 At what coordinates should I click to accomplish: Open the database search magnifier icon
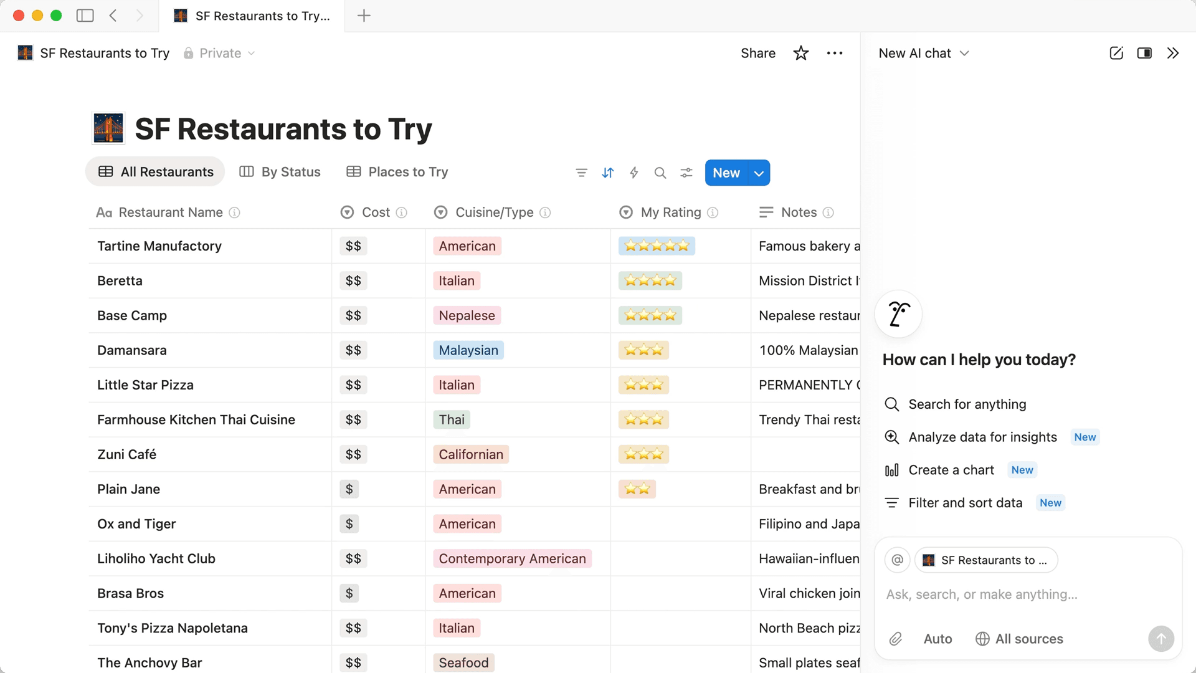tap(660, 173)
